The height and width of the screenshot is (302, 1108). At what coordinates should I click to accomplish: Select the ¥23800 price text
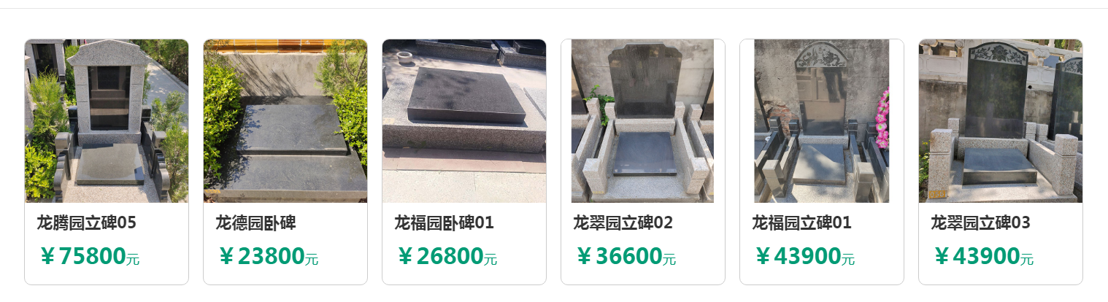click(x=268, y=257)
